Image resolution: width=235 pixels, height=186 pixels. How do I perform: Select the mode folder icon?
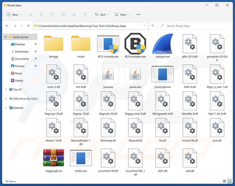81,43
